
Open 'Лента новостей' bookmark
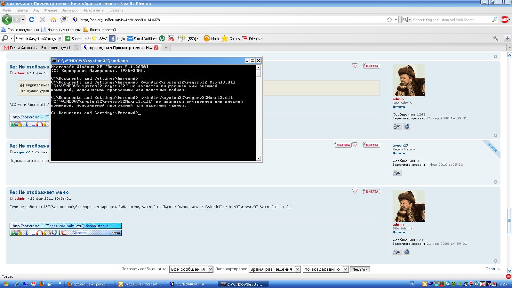100,30
